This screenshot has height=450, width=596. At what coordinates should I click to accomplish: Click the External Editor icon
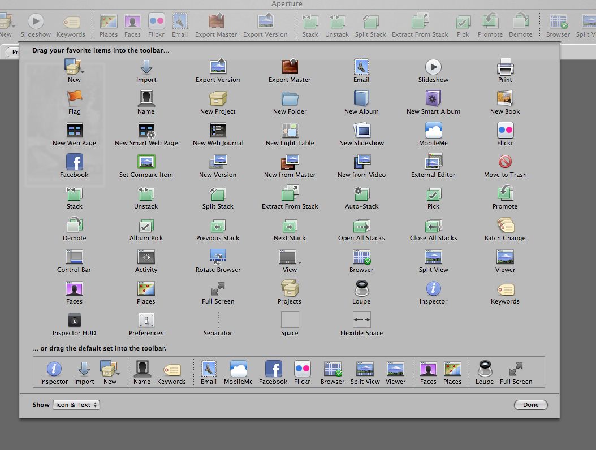[433, 162]
